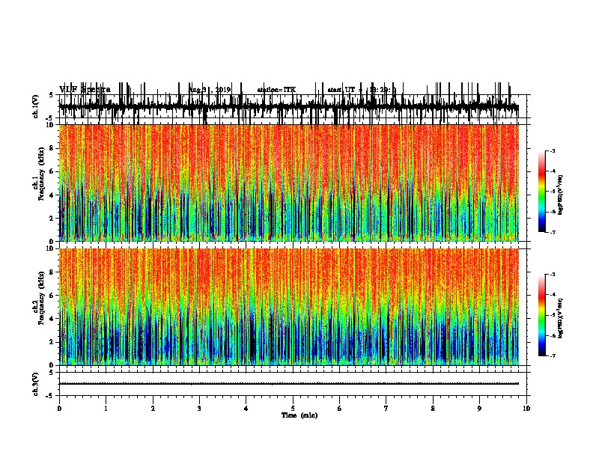Image resolution: width=593 pixels, height=458 pixels.
Task: Click the ch.3 flat voltage trace panel
Action: coord(293,384)
